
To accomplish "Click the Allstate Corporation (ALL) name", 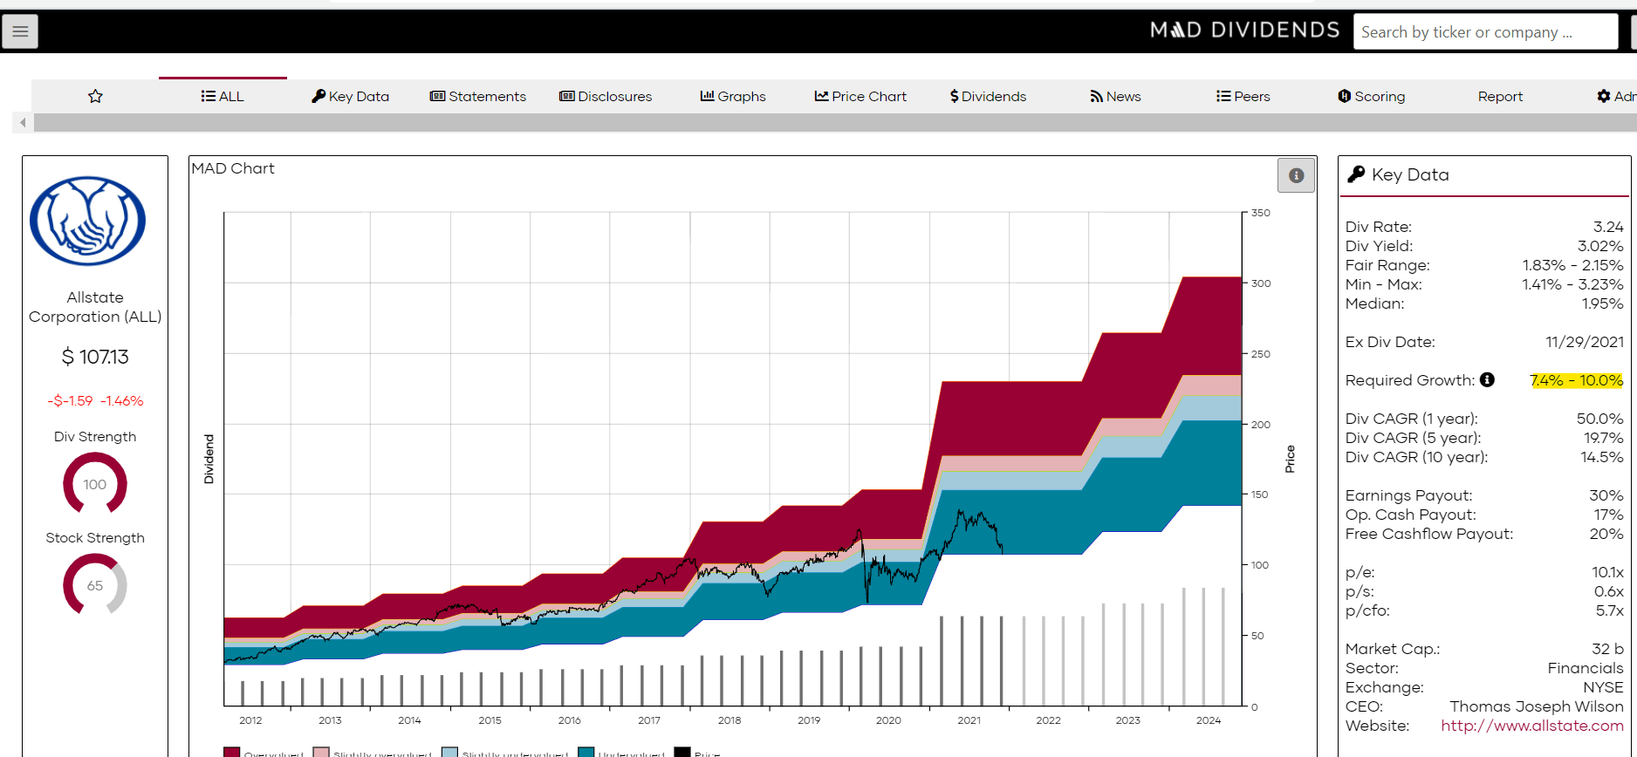I will pos(95,307).
